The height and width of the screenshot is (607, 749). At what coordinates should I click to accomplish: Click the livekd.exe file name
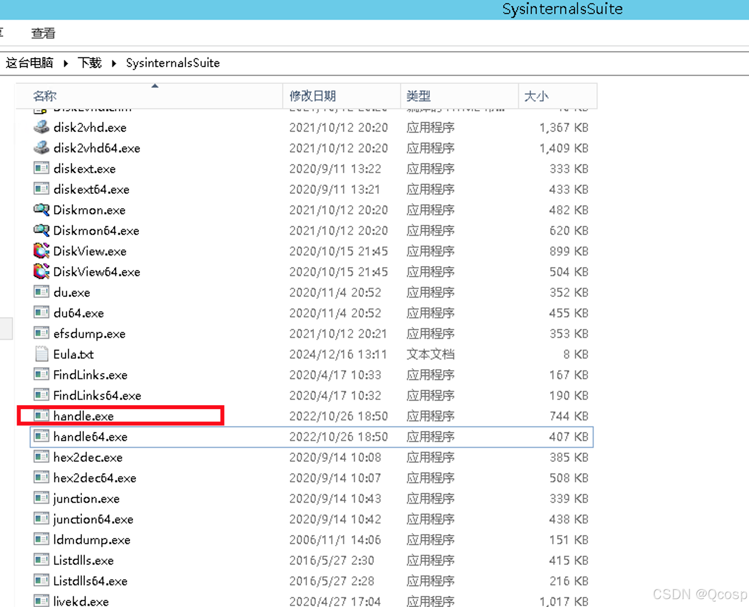coord(81,601)
